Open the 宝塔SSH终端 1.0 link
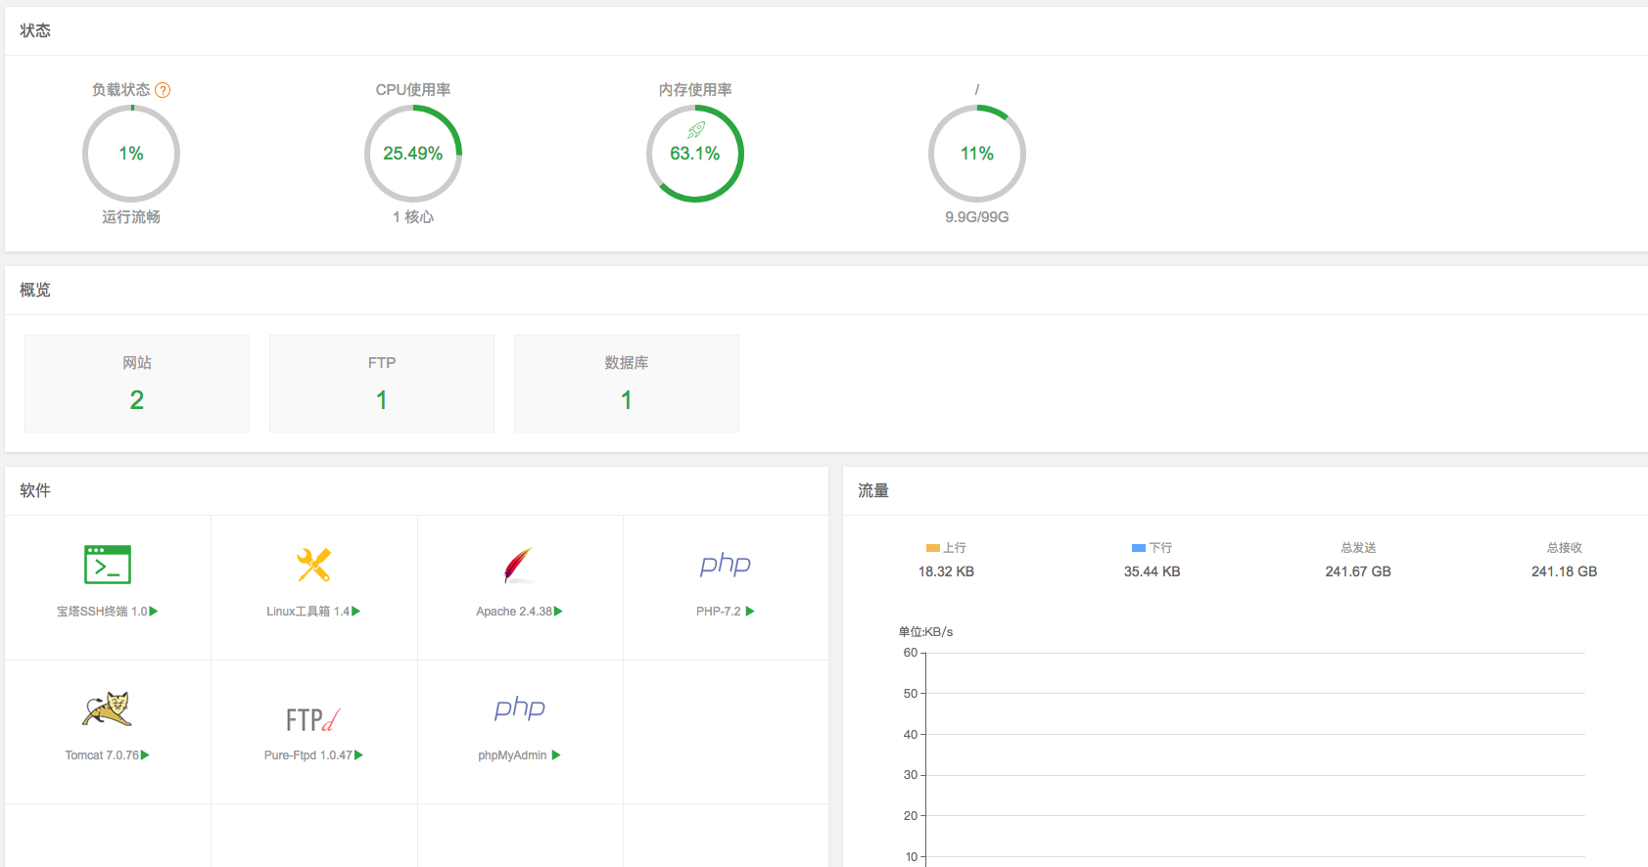Image resolution: width=1648 pixels, height=867 pixels. (x=102, y=612)
